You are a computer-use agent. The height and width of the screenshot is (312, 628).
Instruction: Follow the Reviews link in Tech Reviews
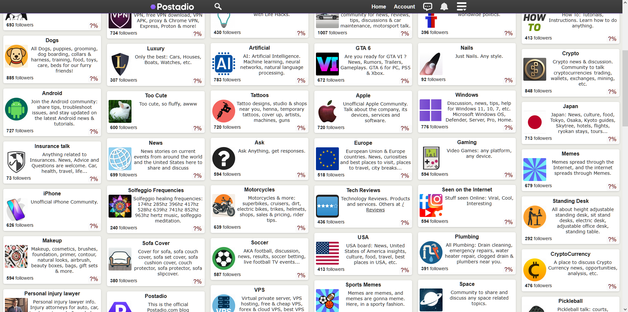point(375,210)
